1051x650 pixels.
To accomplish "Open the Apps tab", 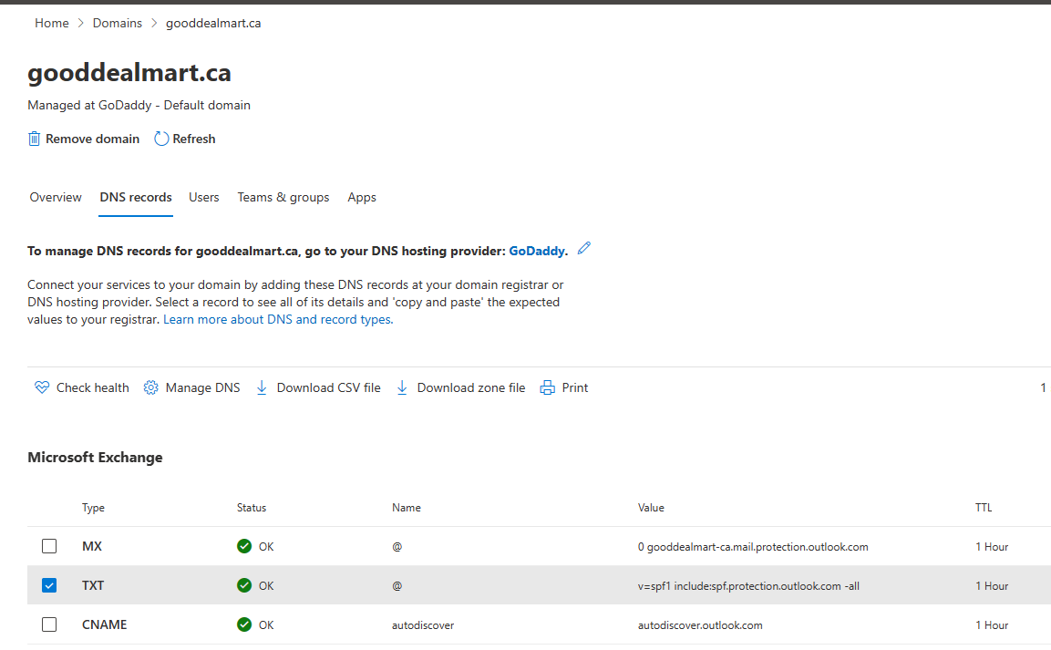I will [362, 197].
